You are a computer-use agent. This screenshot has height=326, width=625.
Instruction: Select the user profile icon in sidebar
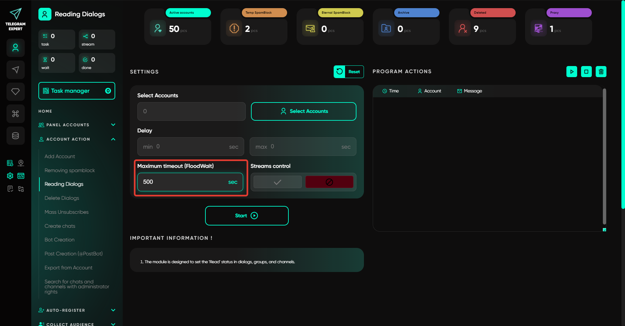click(x=15, y=48)
